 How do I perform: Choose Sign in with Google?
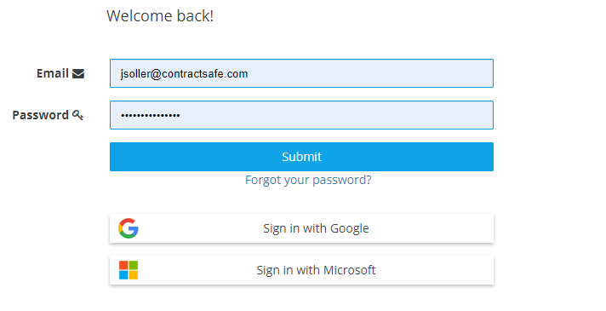301,228
